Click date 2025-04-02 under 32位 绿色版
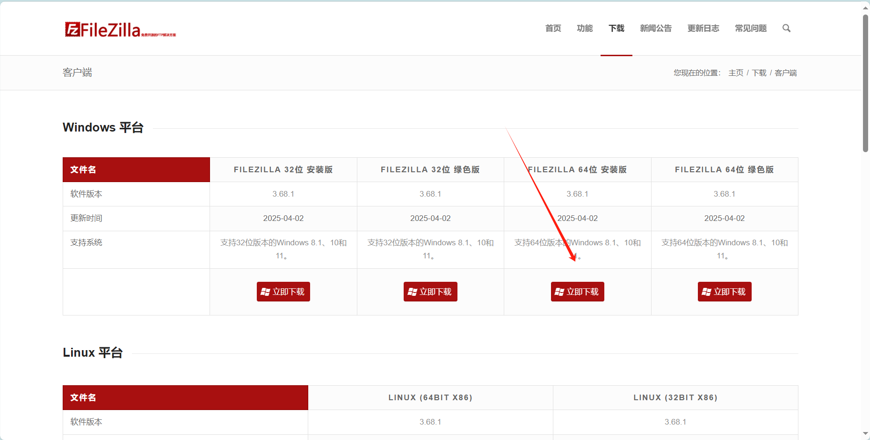The image size is (870, 440). pos(430,218)
